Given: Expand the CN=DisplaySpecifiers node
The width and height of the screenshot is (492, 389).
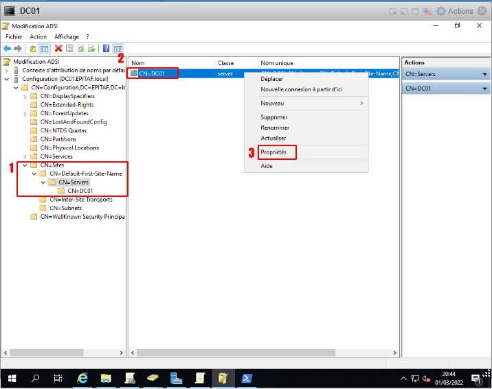Looking at the screenshot, I should pyautogui.click(x=25, y=96).
